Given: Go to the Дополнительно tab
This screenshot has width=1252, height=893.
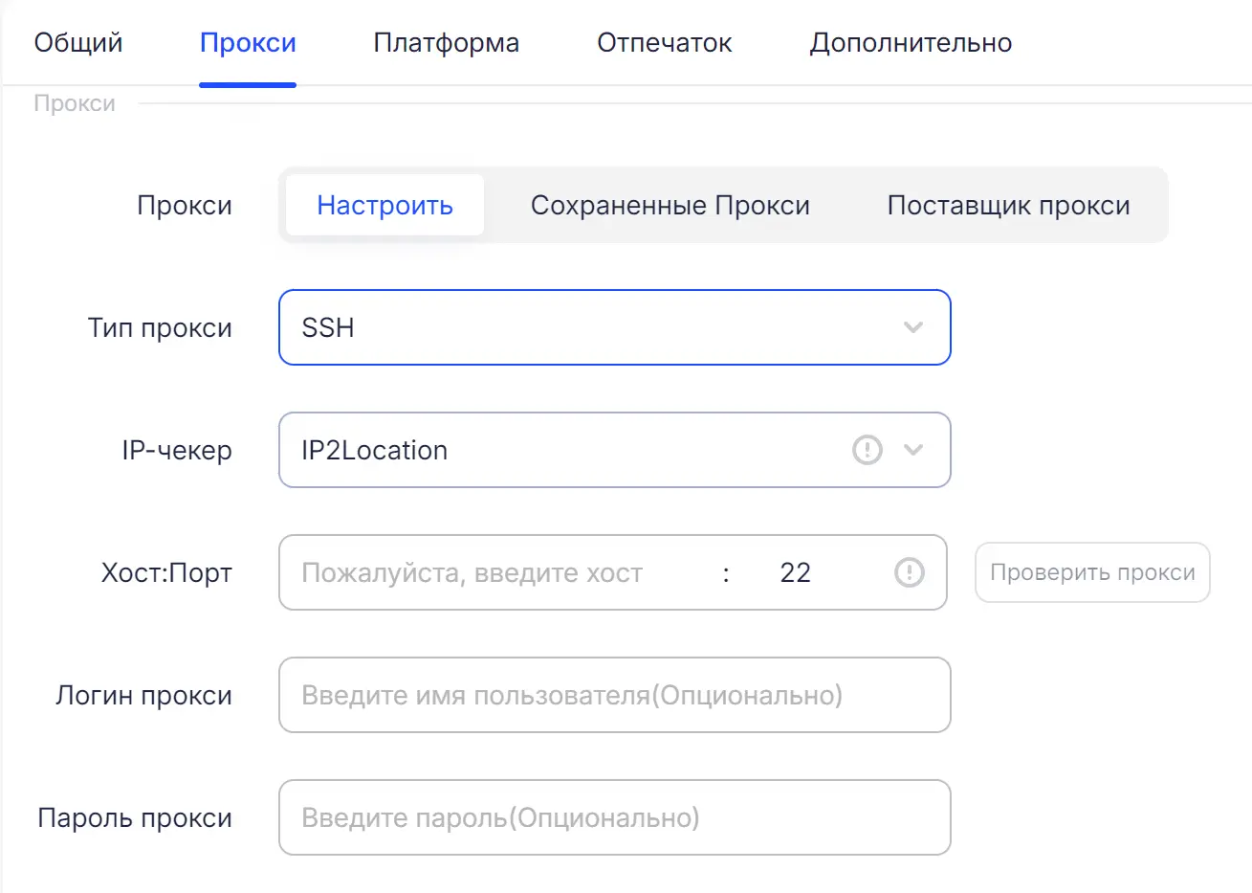Looking at the screenshot, I should [x=911, y=43].
